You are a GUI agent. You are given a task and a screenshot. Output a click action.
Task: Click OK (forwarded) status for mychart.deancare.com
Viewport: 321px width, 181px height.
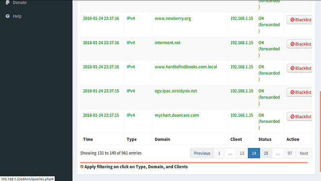pyautogui.click(x=269, y=121)
